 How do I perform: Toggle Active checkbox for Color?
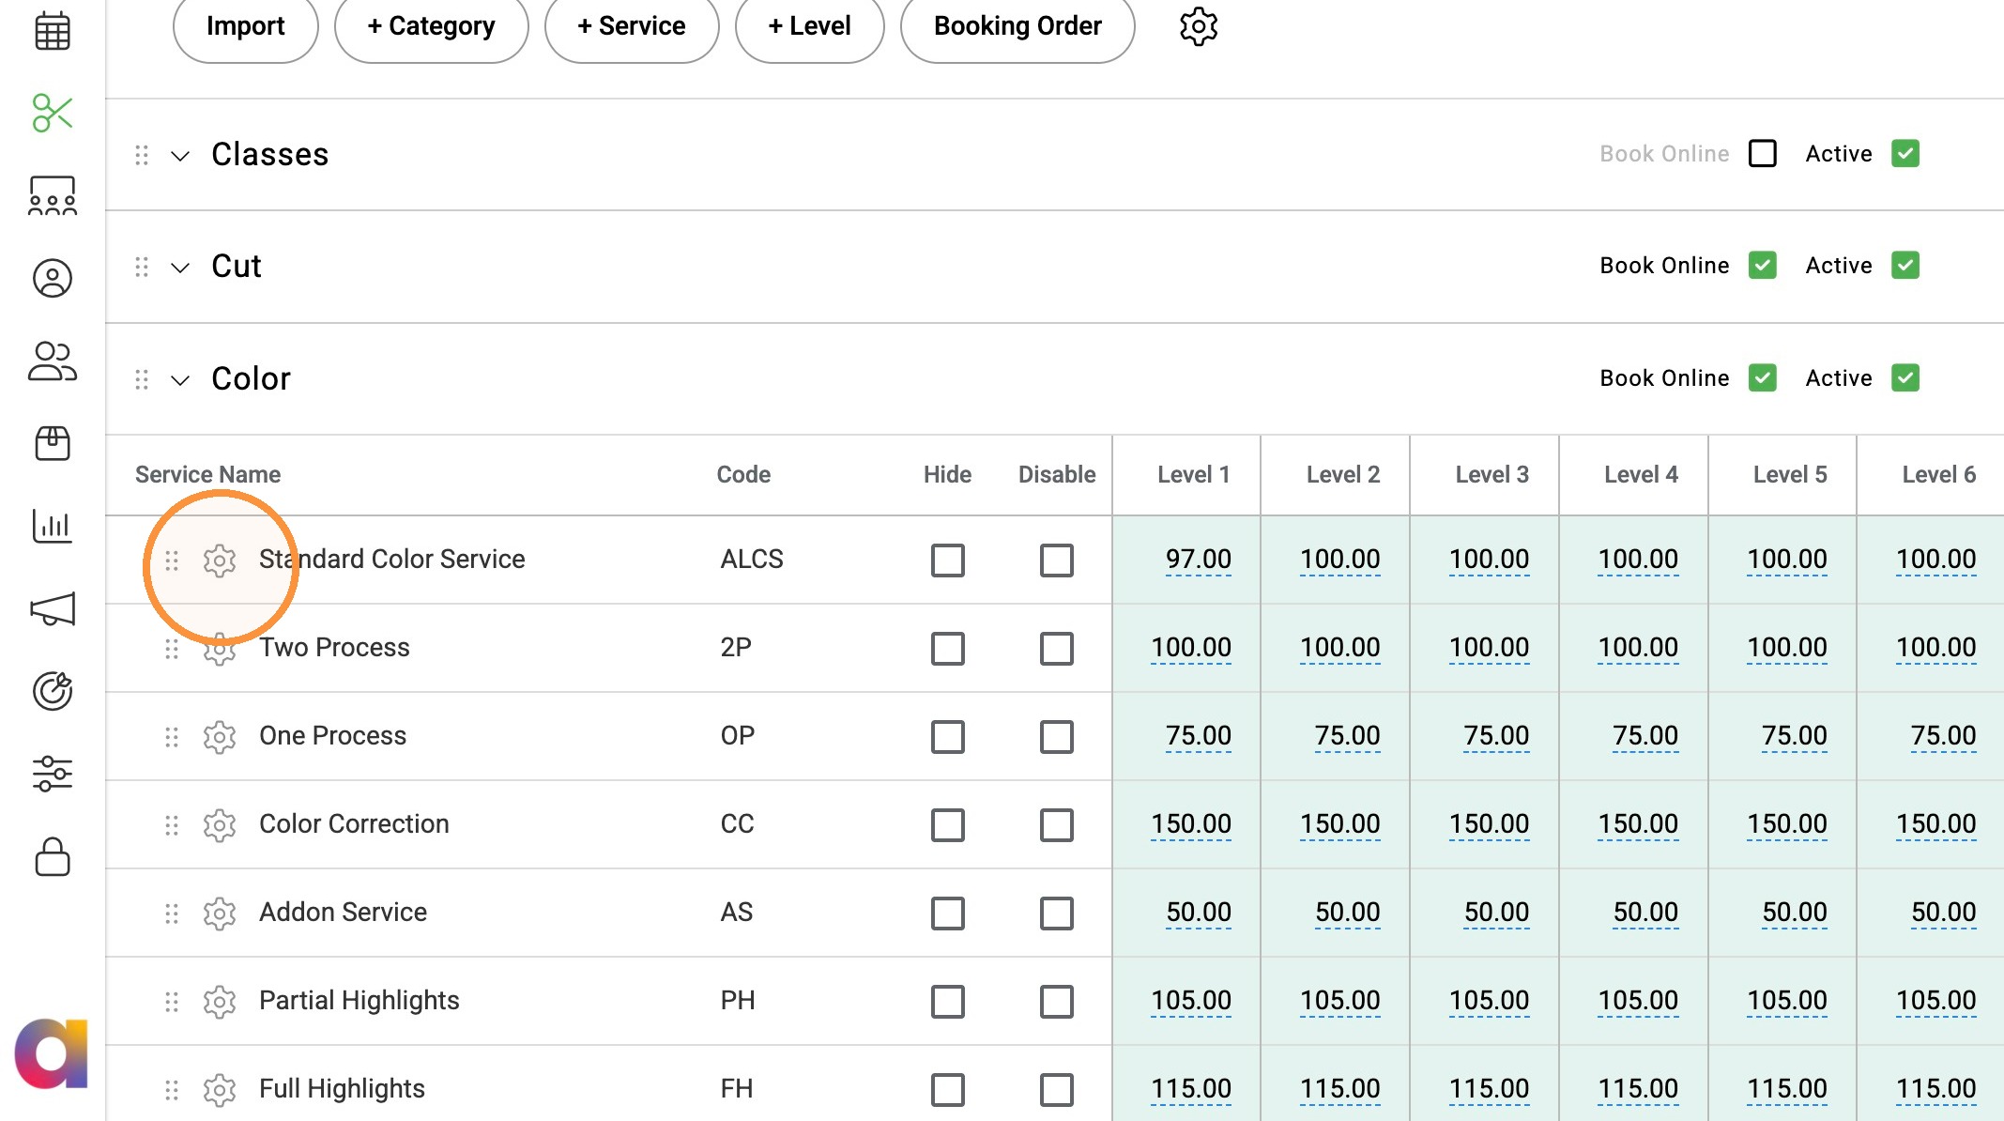(1905, 377)
